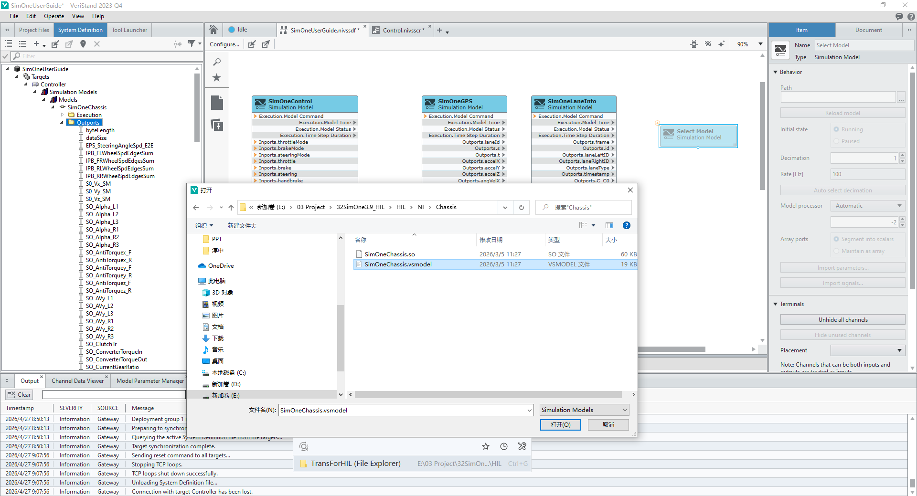Click the Filter field in System Definition

pos(107,56)
